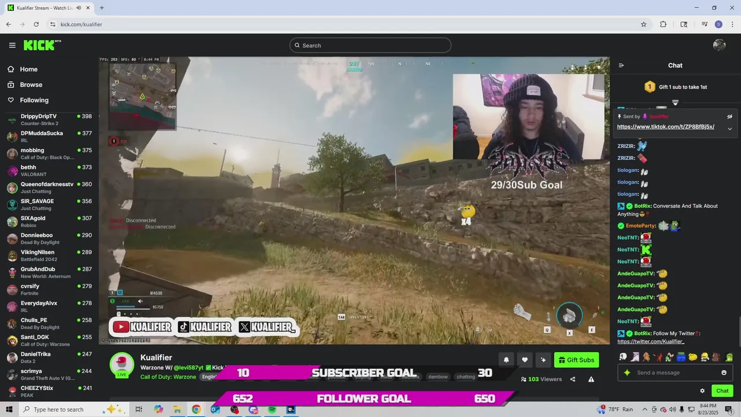
Task: Open DrippyDripTV channel in sidebar
Action: tap(49, 120)
